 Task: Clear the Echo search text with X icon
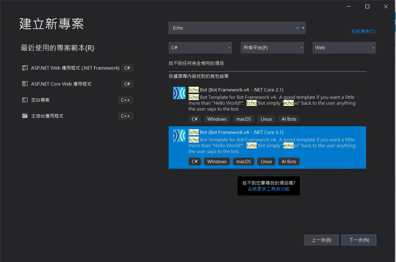tap(297, 28)
